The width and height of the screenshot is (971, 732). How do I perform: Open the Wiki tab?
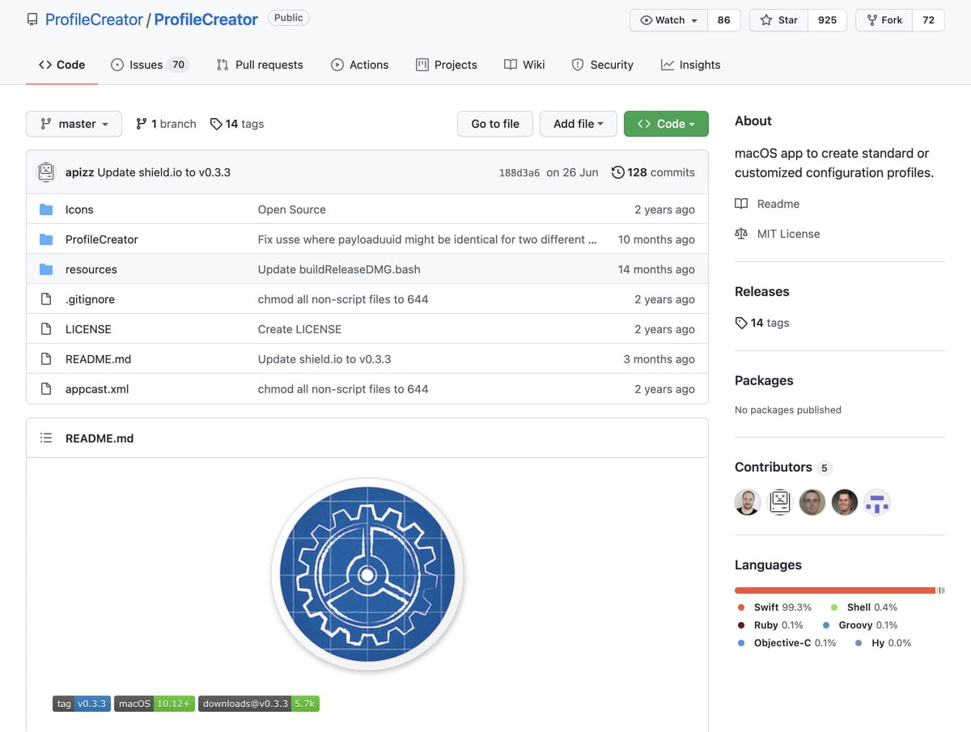tap(524, 65)
